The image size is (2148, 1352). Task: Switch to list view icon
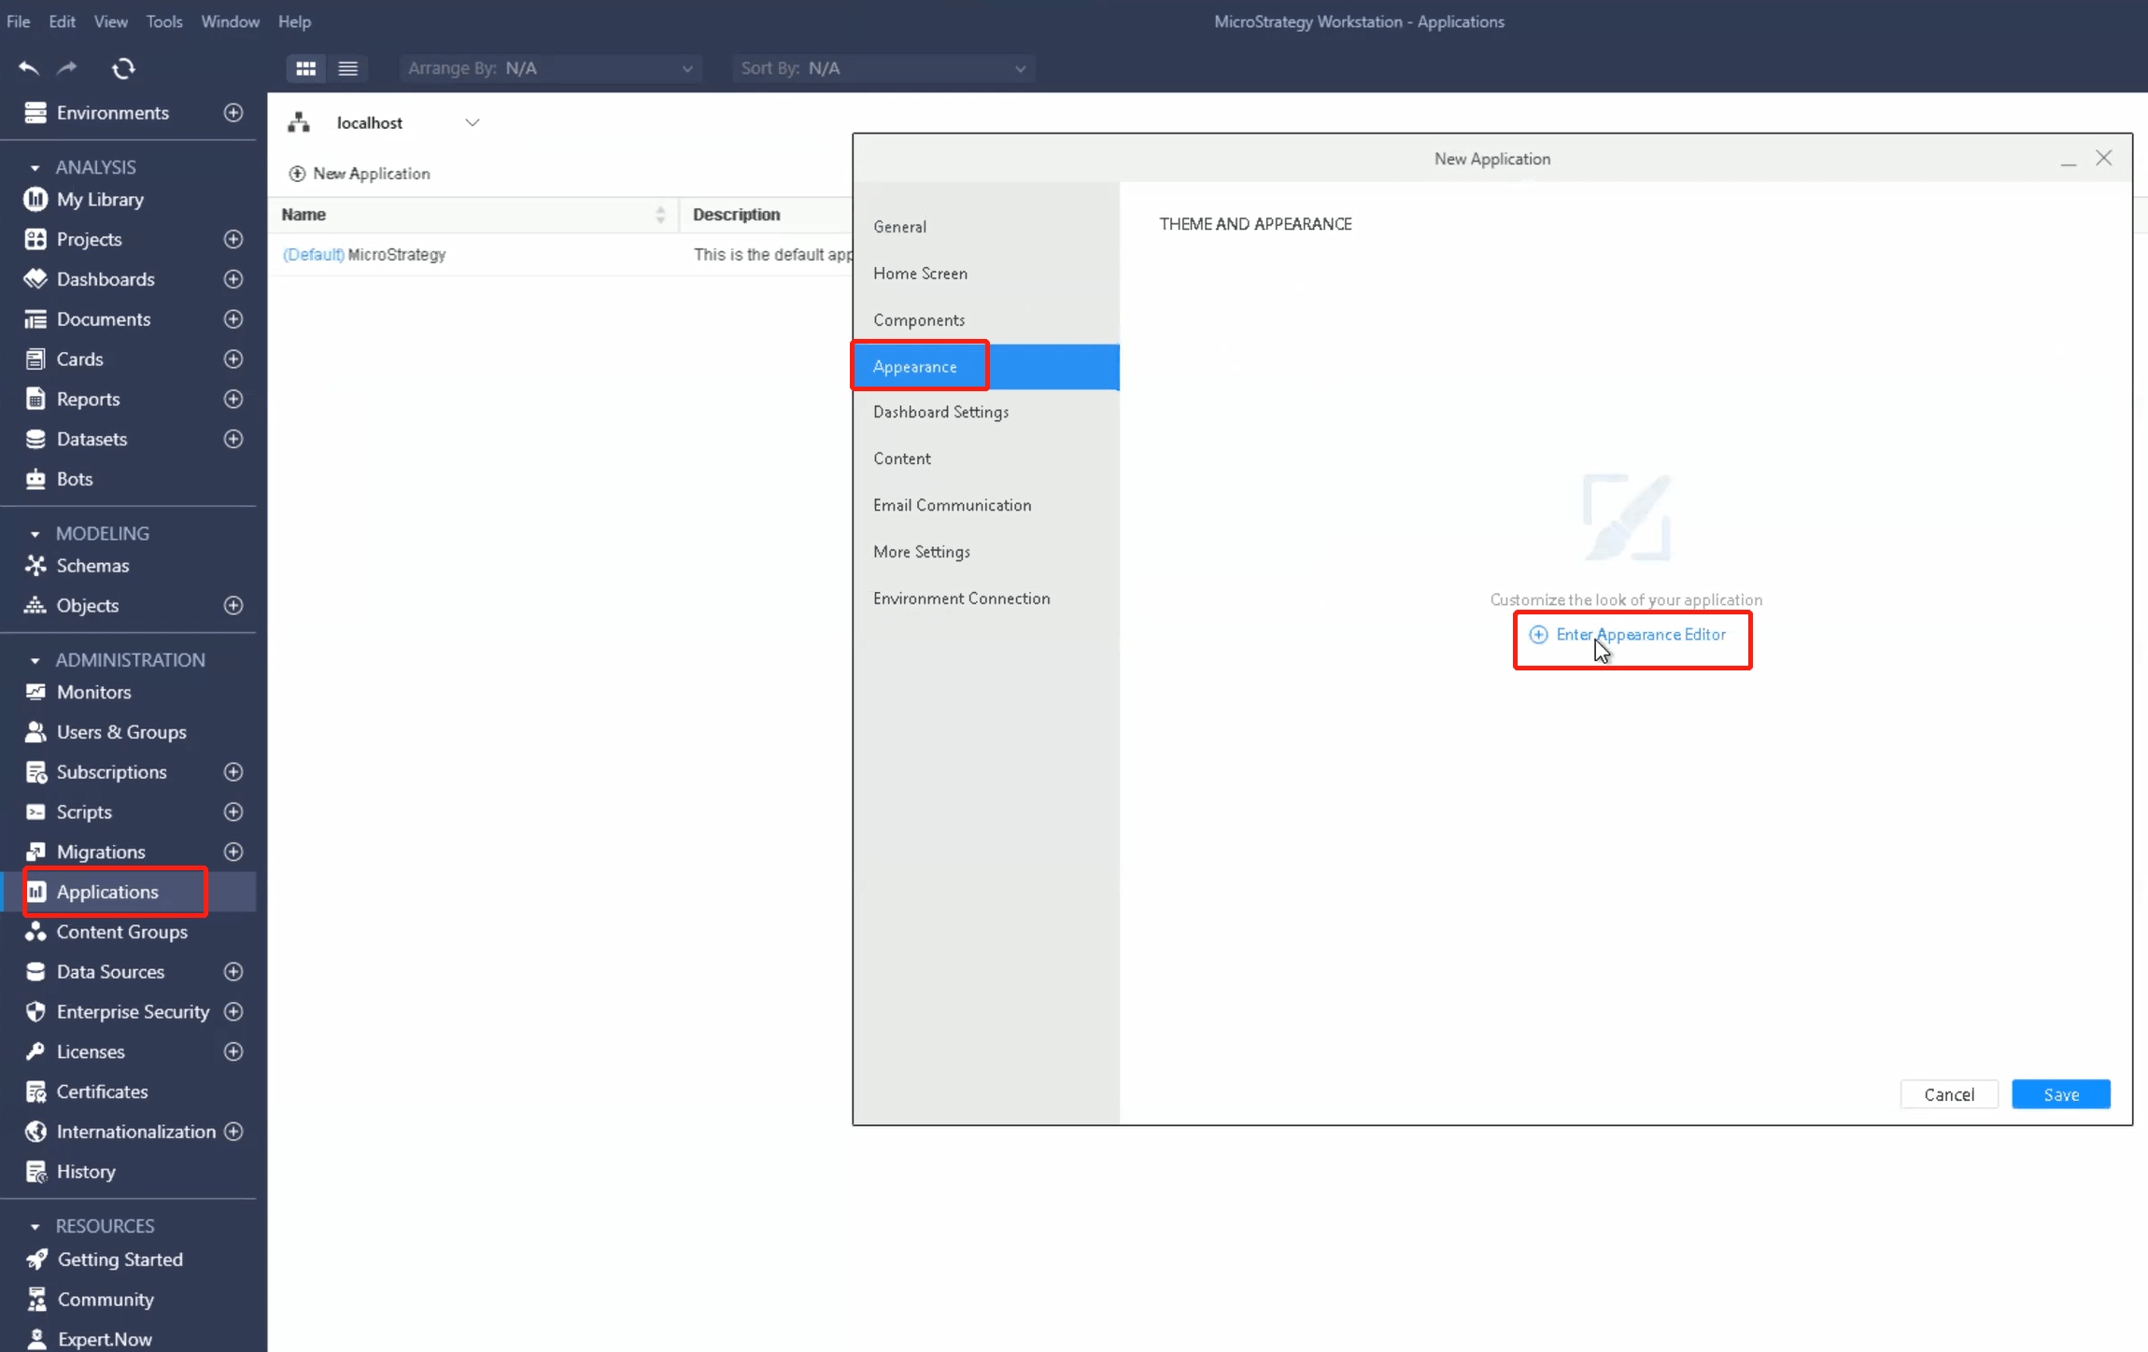[x=347, y=68]
